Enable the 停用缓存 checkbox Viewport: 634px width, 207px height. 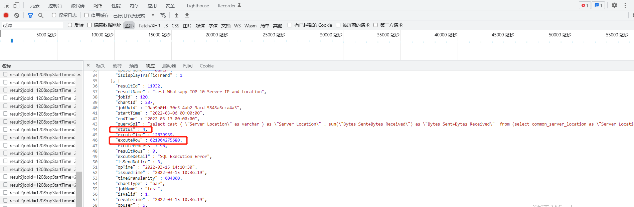click(x=87, y=15)
